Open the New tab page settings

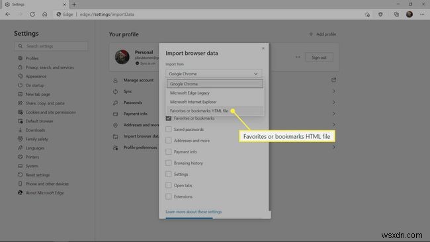pyautogui.click(x=38, y=95)
